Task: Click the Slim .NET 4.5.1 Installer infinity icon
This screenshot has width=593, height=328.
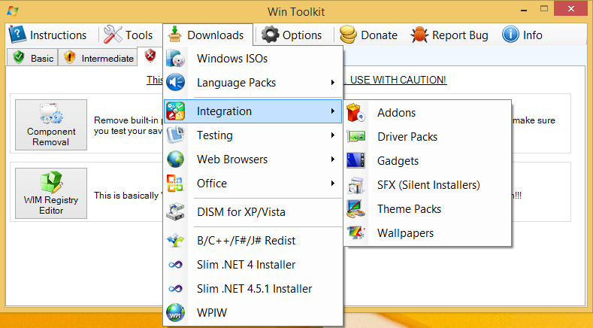Action: (175, 288)
